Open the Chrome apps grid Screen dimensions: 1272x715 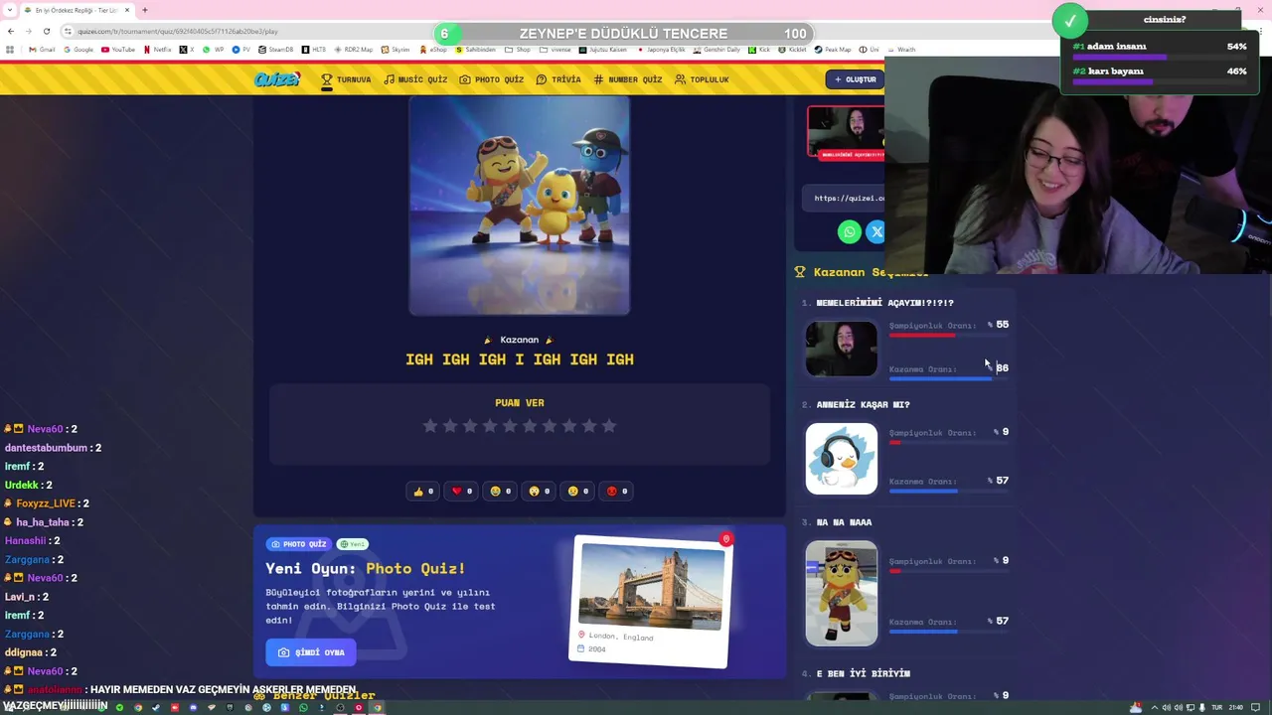pos(10,50)
